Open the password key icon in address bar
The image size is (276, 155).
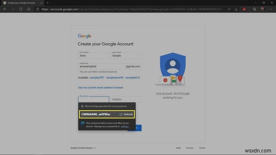pos(229,9)
